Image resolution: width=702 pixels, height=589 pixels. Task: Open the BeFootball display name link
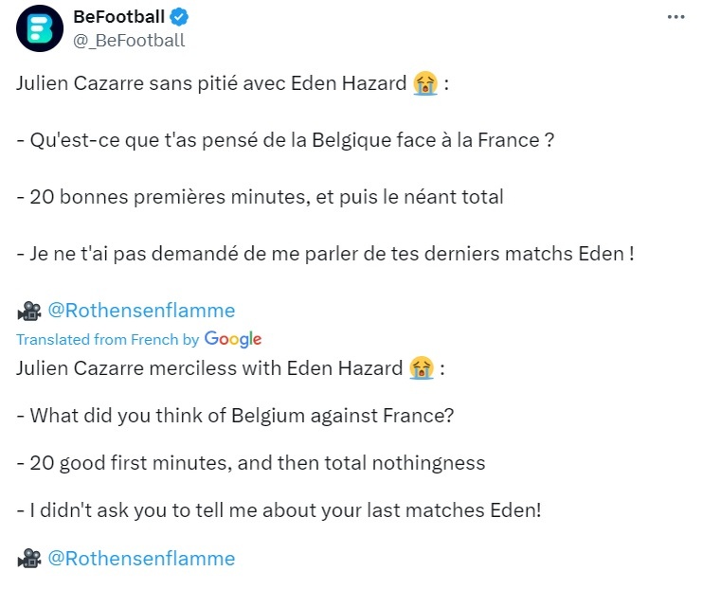[117, 18]
